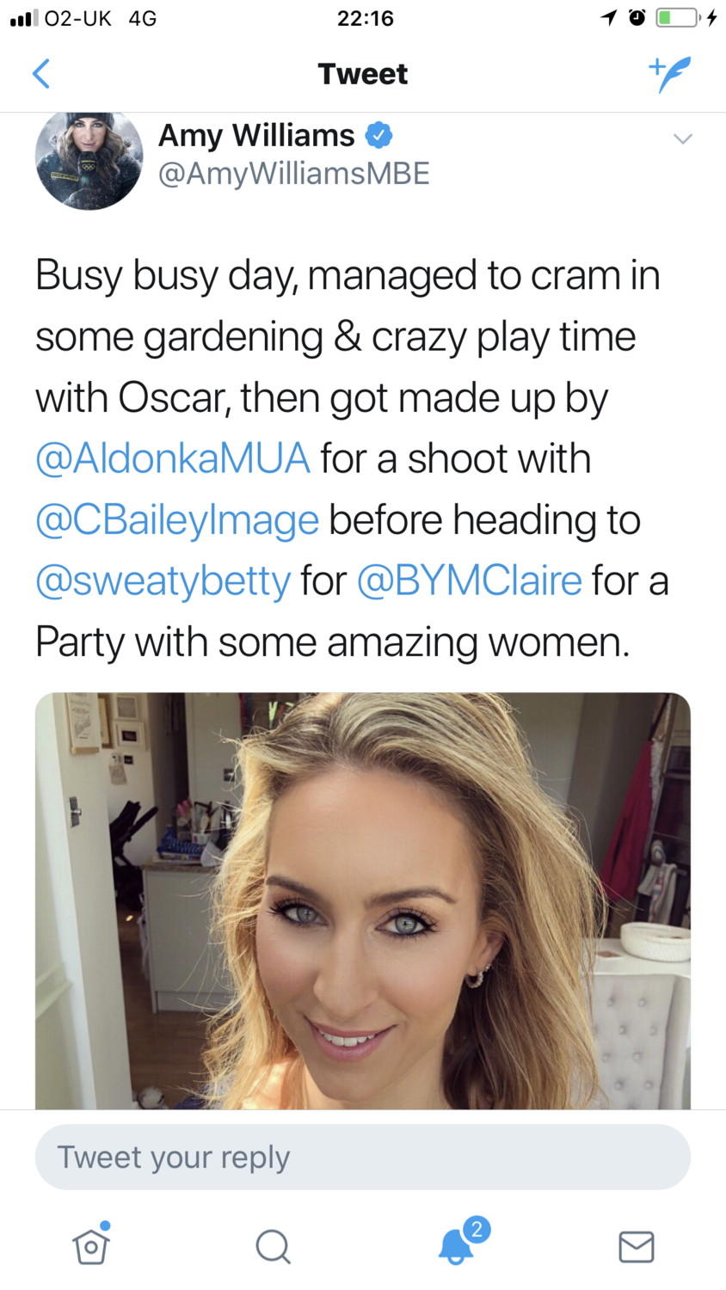Tap the location arrow status icon
Screen dimensions: 726x1290
pos(609,18)
